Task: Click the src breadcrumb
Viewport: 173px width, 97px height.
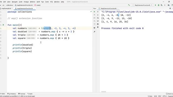Action: coord(4,5)
